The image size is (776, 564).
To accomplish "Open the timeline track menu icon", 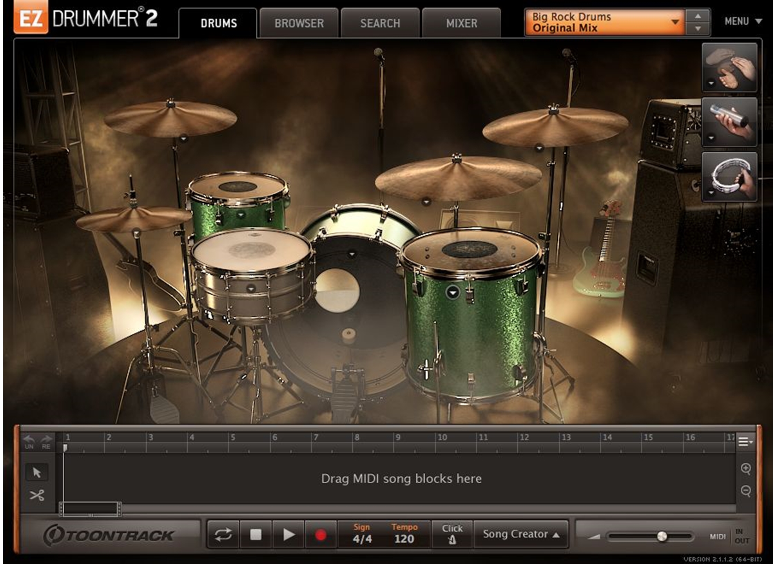I will pos(745,442).
